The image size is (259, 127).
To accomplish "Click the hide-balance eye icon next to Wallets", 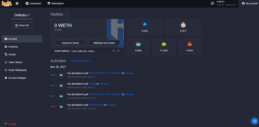I will [x=67, y=14].
